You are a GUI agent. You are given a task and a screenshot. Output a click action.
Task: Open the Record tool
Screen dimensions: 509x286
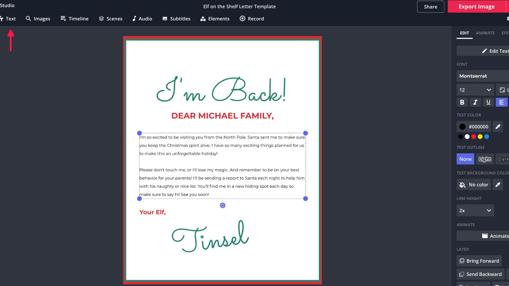[252, 19]
